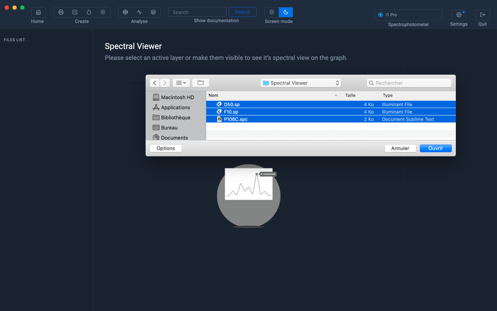Click the spectral graph placeholder illustration
Screen dimensions: 497x311
point(249,196)
